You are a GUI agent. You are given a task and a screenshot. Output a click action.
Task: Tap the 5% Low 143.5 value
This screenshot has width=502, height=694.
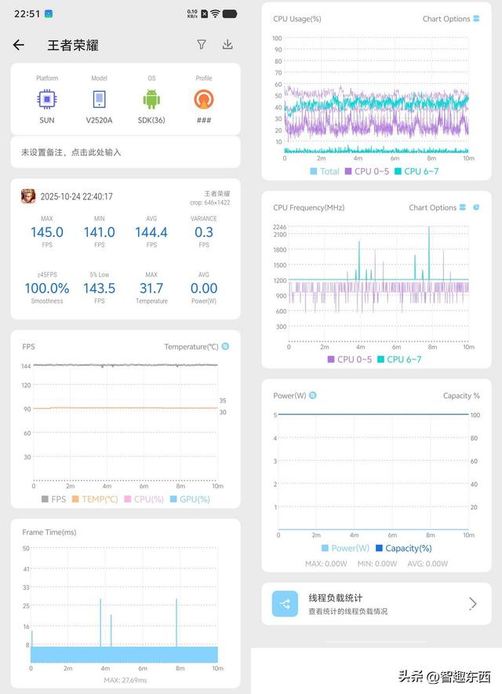100,288
